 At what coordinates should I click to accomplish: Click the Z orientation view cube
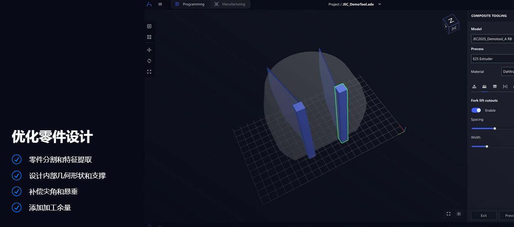451,24
